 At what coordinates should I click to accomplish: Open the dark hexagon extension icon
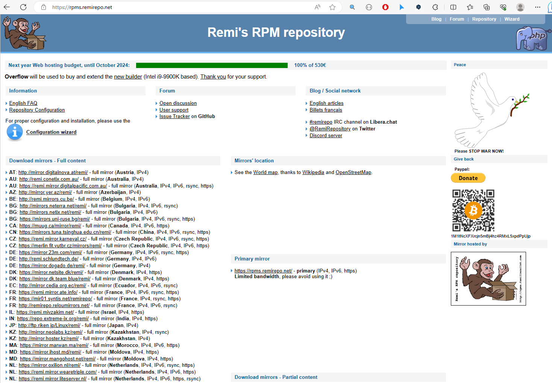(x=419, y=7)
